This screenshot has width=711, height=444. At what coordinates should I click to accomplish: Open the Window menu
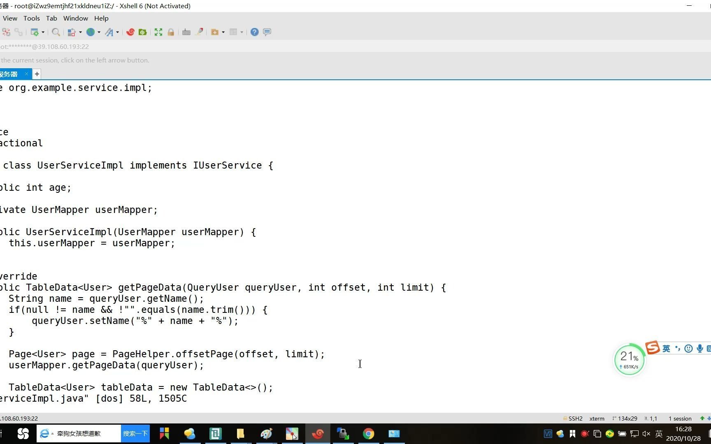pos(76,18)
